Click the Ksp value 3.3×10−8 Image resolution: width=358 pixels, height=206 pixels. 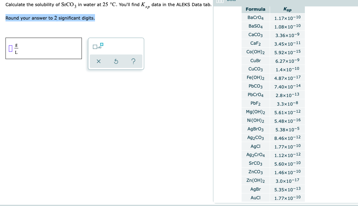(287, 103)
